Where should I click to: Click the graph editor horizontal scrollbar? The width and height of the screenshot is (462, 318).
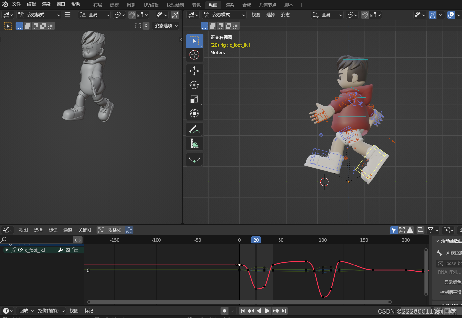click(x=239, y=302)
